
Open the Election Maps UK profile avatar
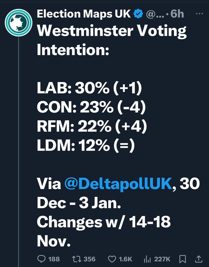(18, 22)
